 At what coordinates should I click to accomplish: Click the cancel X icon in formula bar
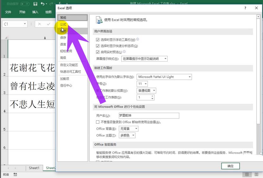[x=39, y=24]
